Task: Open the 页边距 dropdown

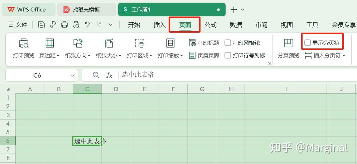Action: point(49,48)
